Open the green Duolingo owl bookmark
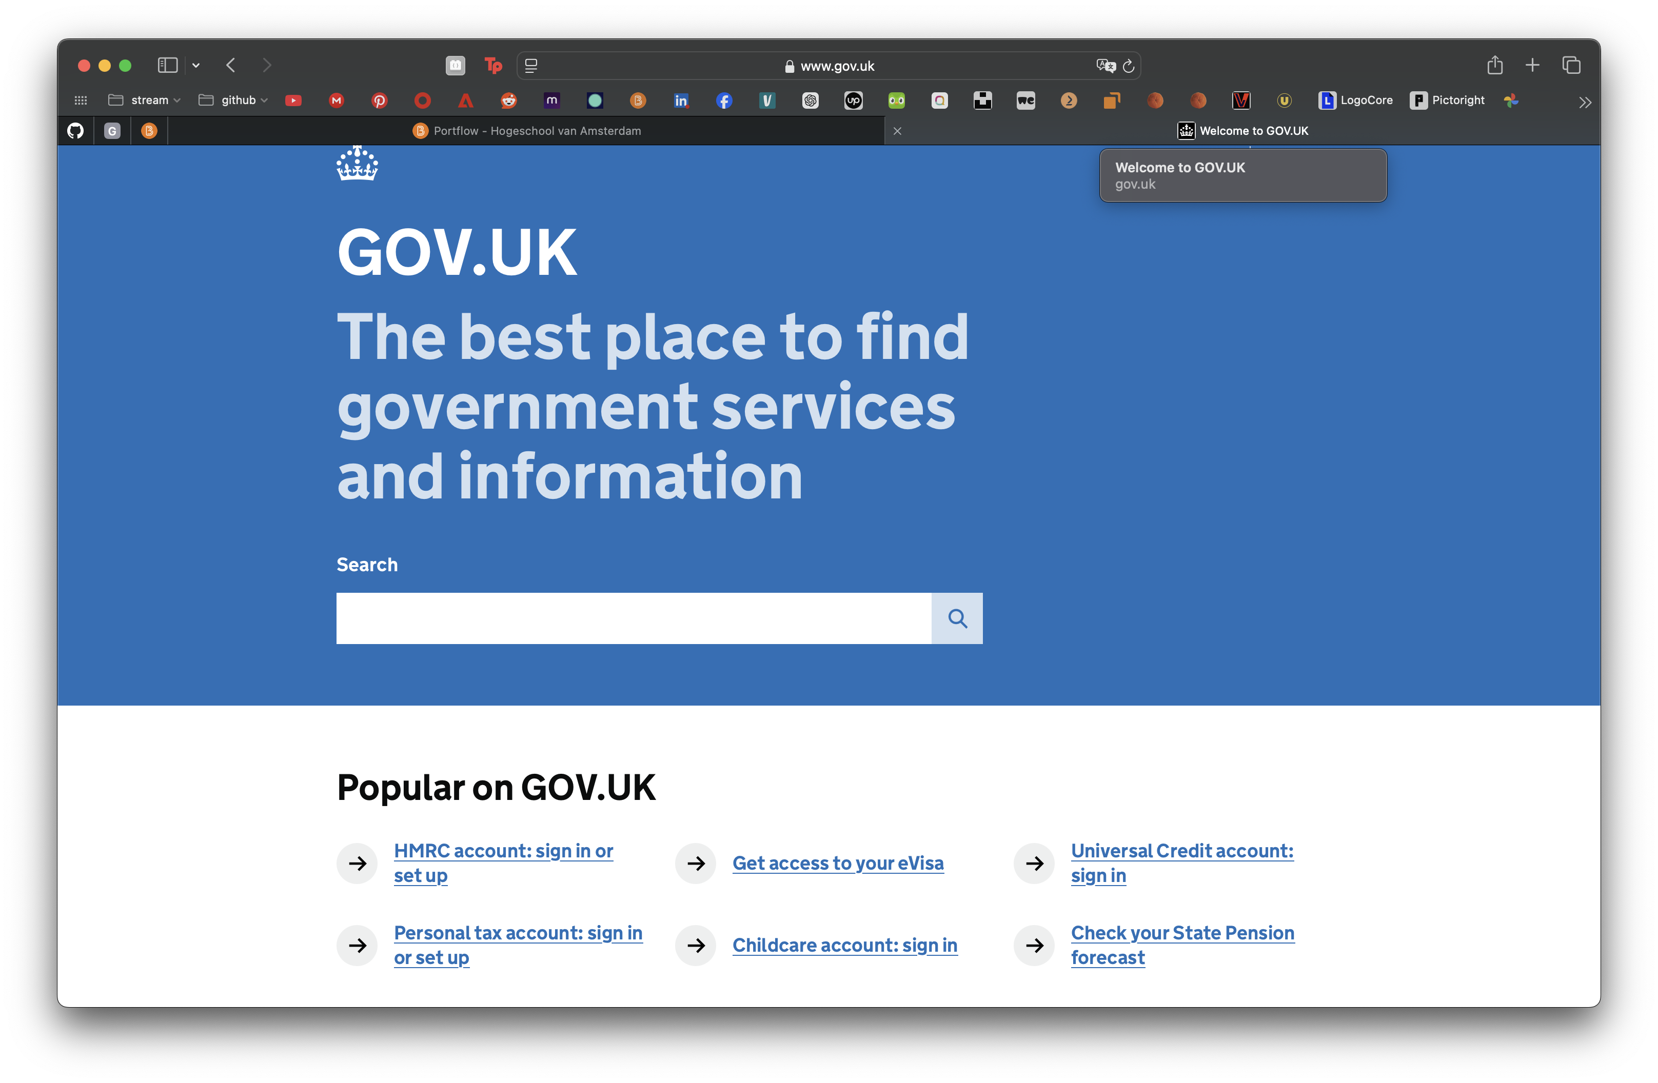This screenshot has height=1083, width=1658. tap(897, 101)
